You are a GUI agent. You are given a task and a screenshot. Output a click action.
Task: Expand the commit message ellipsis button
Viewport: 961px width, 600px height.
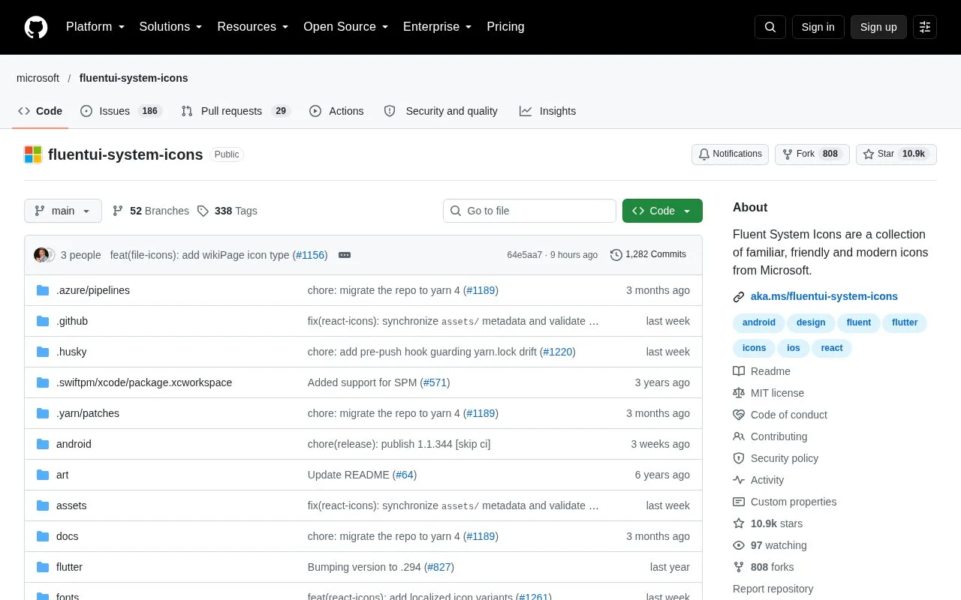[x=345, y=255]
